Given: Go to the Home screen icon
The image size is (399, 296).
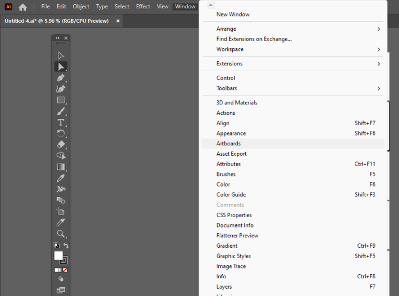Looking at the screenshot, I should [x=23, y=7].
